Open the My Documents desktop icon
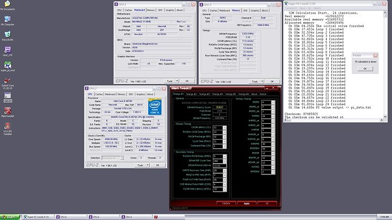Viewport: 392px width, 220px height. click(8, 5)
